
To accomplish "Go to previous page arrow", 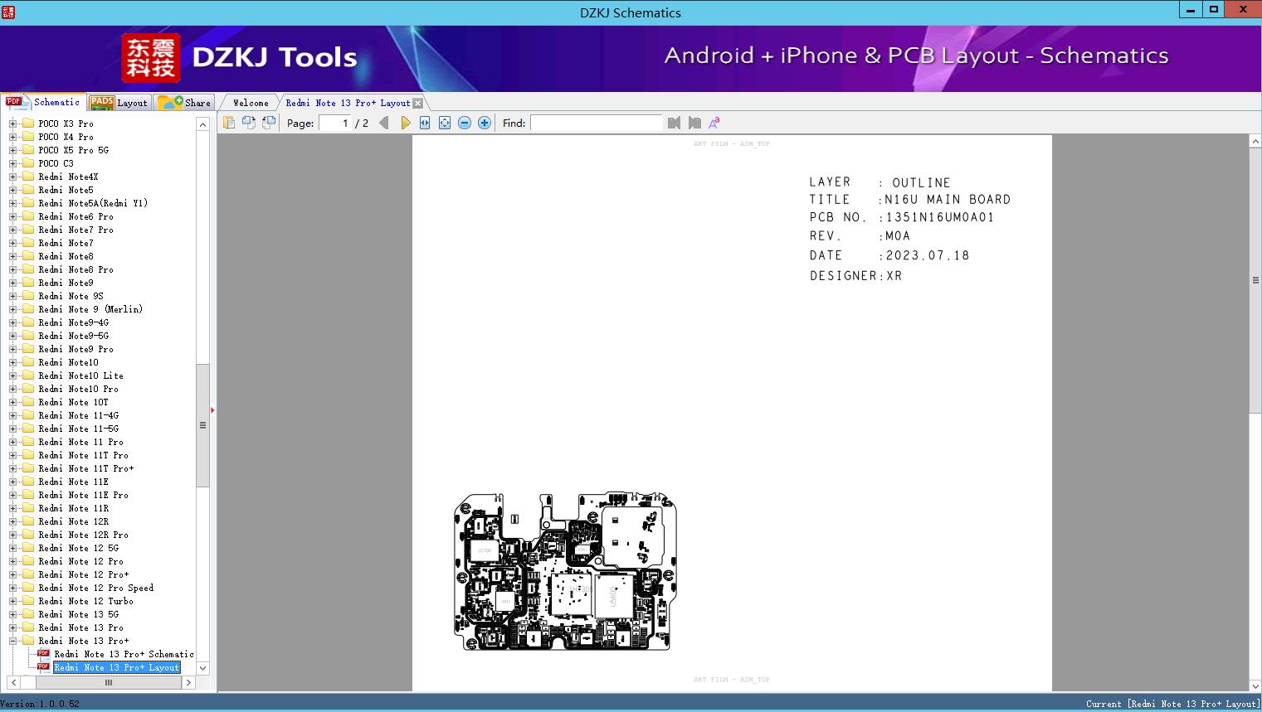I will [x=383, y=123].
